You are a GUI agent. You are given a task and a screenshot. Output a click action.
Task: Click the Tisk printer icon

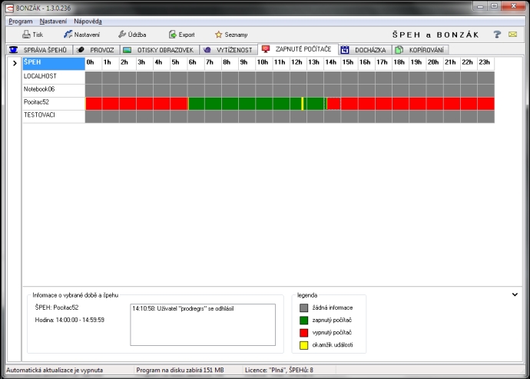[x=26, y=35]
